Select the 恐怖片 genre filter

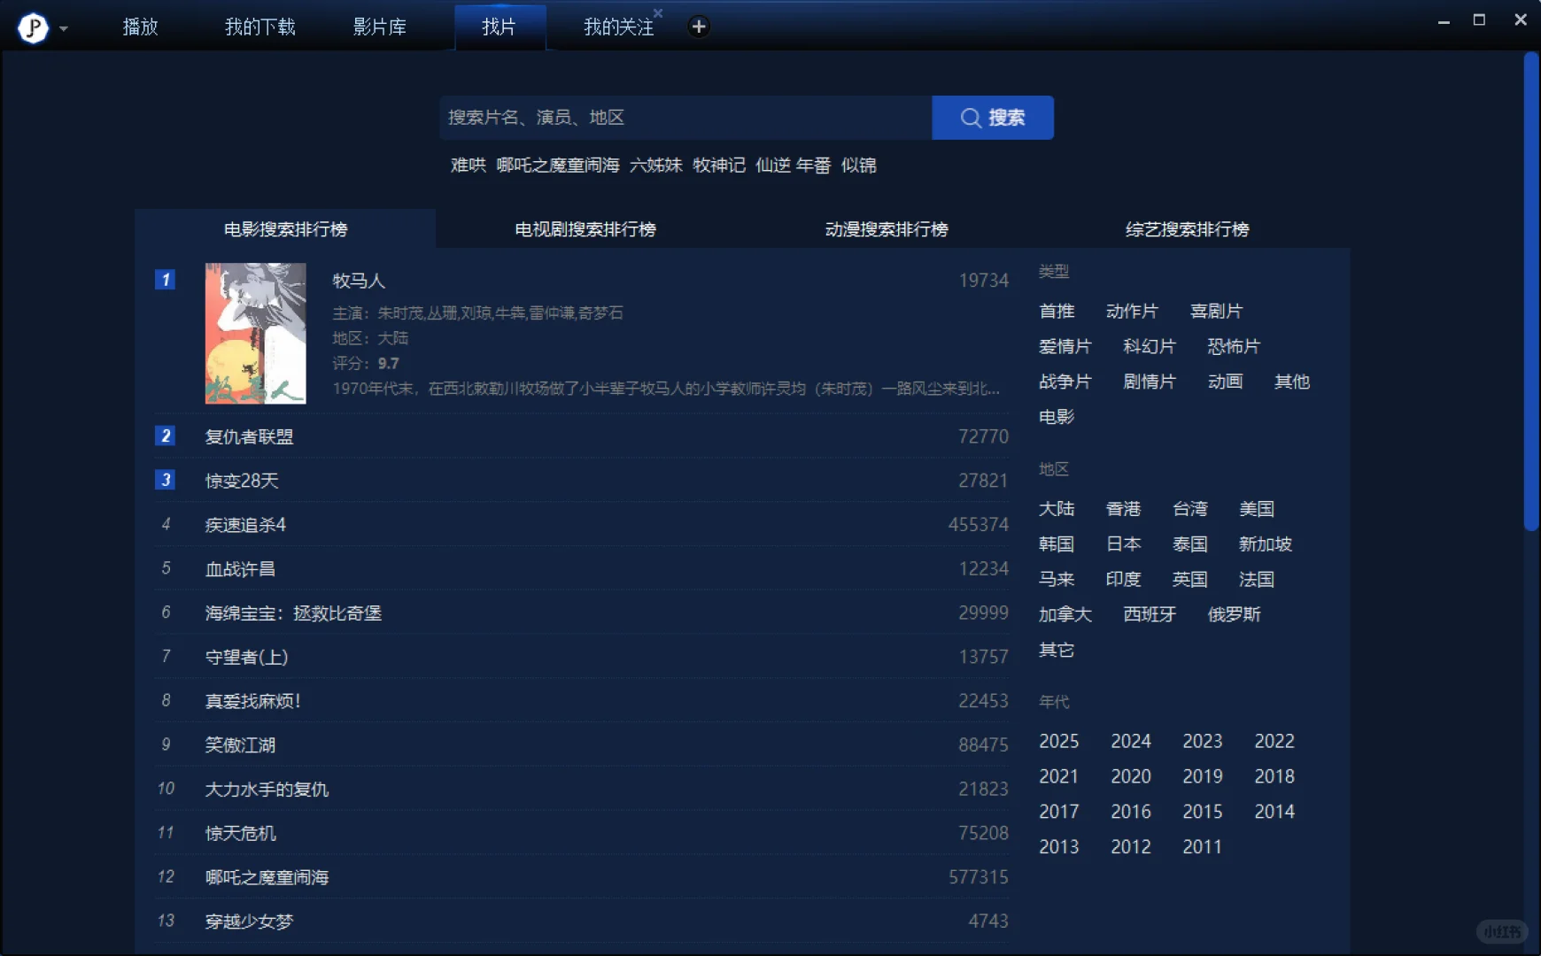pos(1233,346)
